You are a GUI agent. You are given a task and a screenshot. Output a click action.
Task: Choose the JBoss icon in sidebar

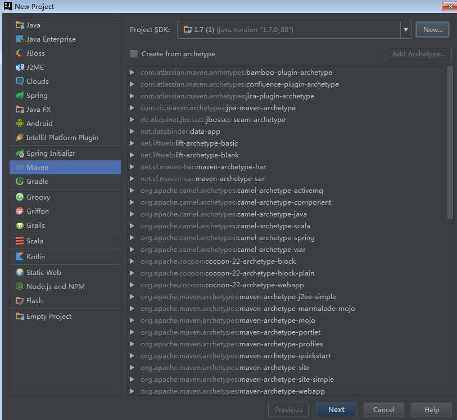coord(20,53)
